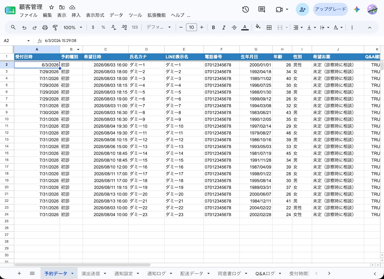
Task: Open the fill color picker
Action: point(258,27)
